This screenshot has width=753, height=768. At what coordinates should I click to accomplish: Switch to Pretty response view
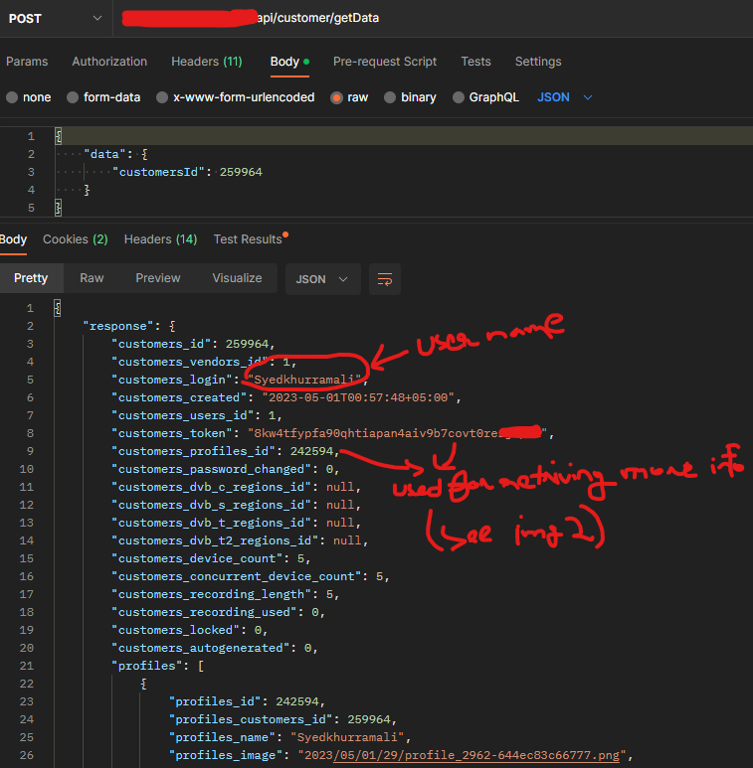click(31, 278)
